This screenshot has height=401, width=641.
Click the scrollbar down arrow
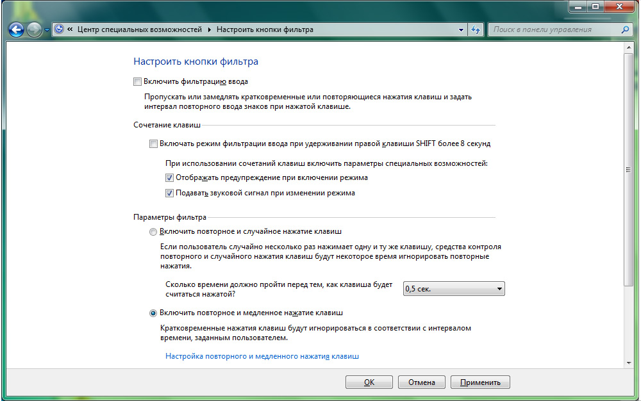point(629,363)
